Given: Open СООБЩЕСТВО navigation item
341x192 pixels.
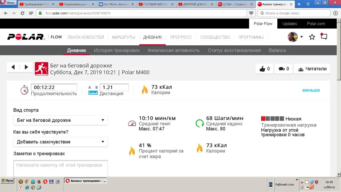Looking at the screenshot, I should pos(215,37).
